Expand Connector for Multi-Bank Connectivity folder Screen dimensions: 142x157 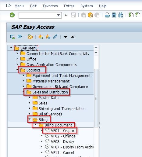(x=17, y=53)
